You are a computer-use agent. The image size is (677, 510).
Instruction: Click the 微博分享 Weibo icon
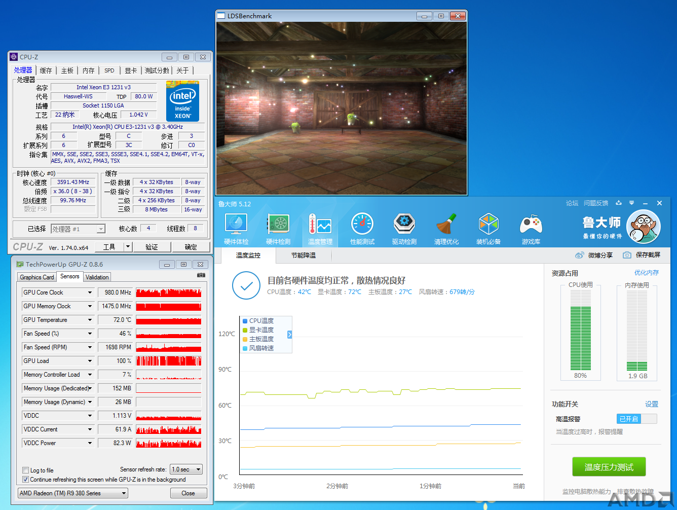coord(580,255)
